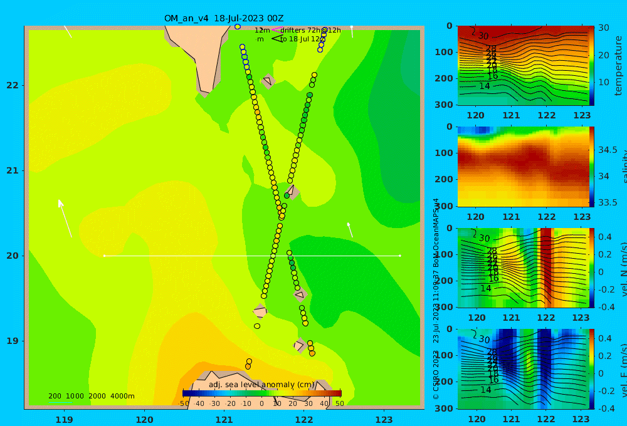Click the map title OM_an_v4 18-Jul-2023 00Z

pyautogui.click(x=224, y=18)
